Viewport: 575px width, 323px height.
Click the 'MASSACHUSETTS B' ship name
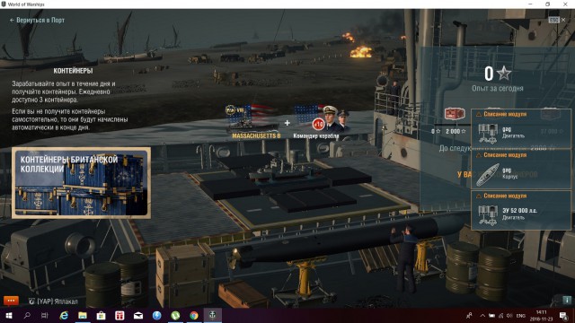[x=256, y=135]
